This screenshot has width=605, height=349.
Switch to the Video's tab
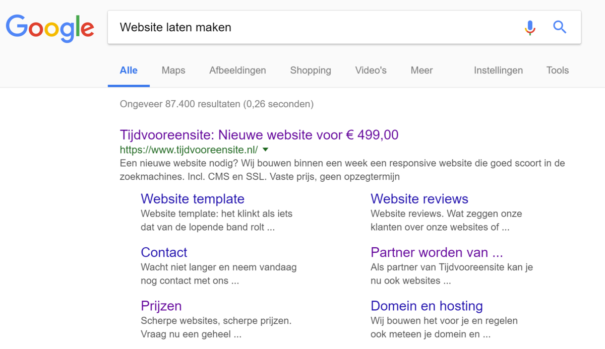click(x=371, y=71)
